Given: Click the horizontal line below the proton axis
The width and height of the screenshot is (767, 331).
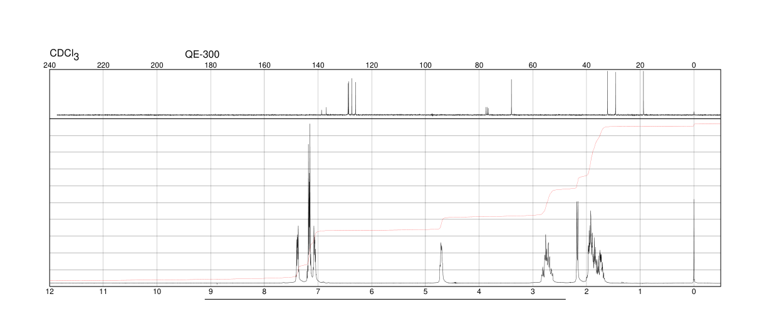Looking at the screenshot, I should point(385,299).
